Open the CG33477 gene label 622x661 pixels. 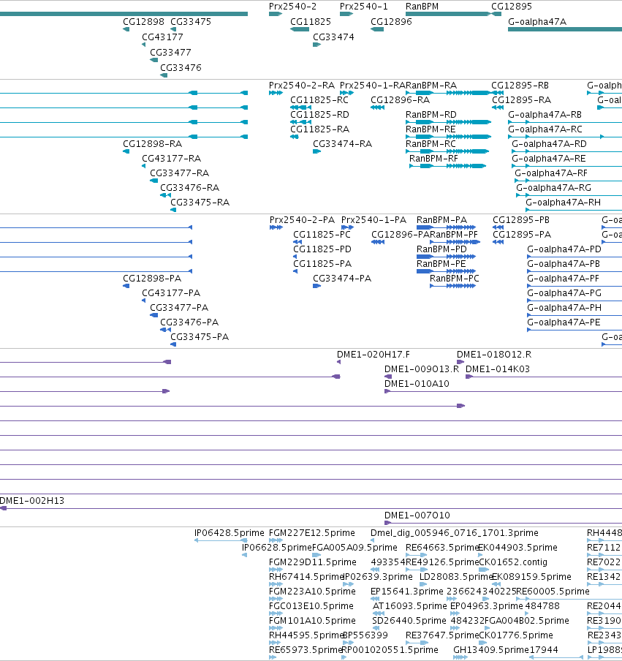170,53
